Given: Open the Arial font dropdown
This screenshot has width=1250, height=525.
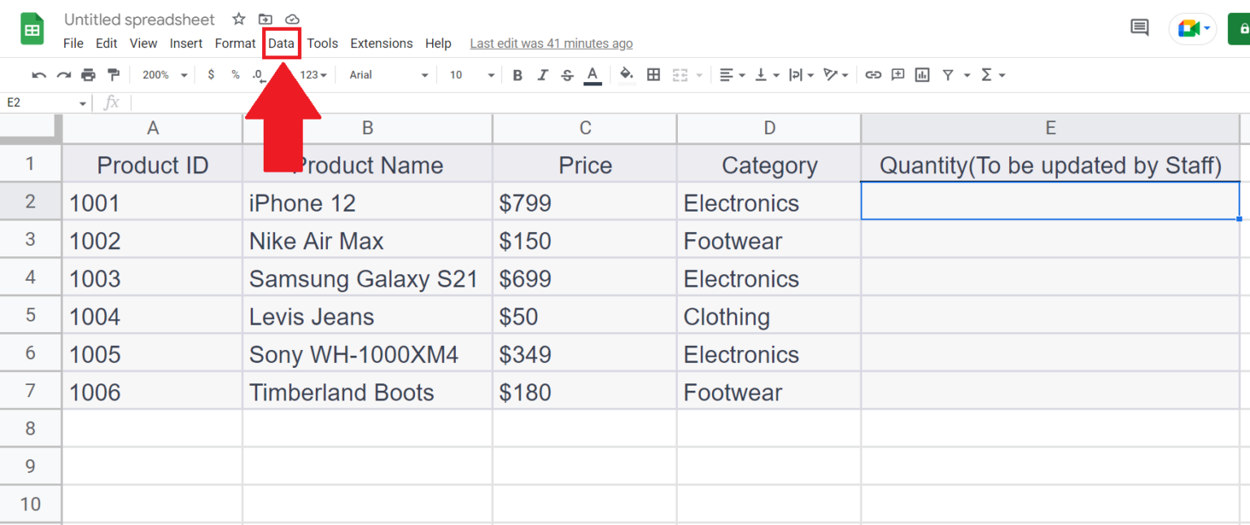Looking at the screenshot, I should coord(389,75).
